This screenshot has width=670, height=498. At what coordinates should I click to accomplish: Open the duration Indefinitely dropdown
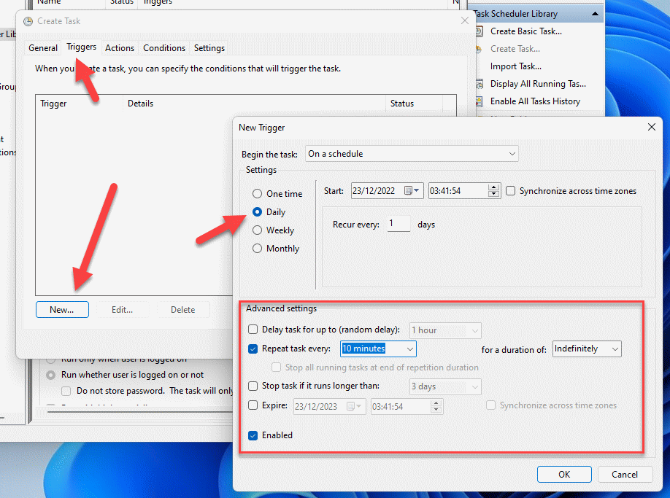pyautogui.click(x=587, y=349)
